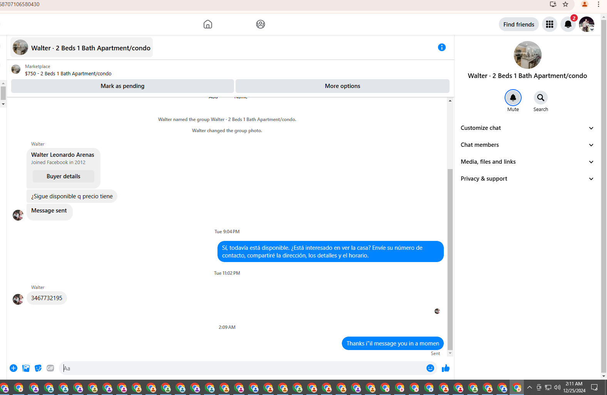This screenshot has height=395, width=607.
Task: Open the apps grid menu icon
Action: (550, 24)
